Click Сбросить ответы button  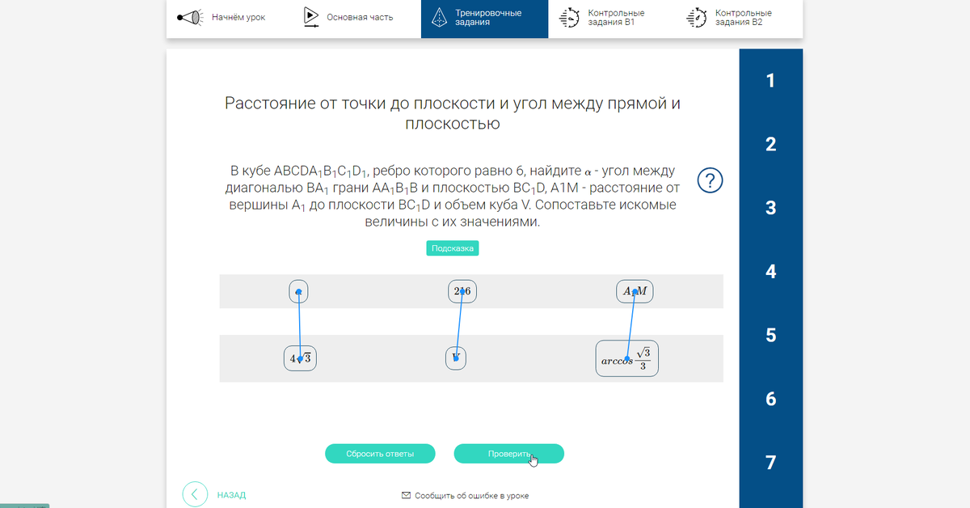pos(380,454)
